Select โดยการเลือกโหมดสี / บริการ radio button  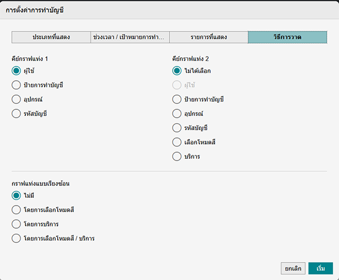[16, 238]
